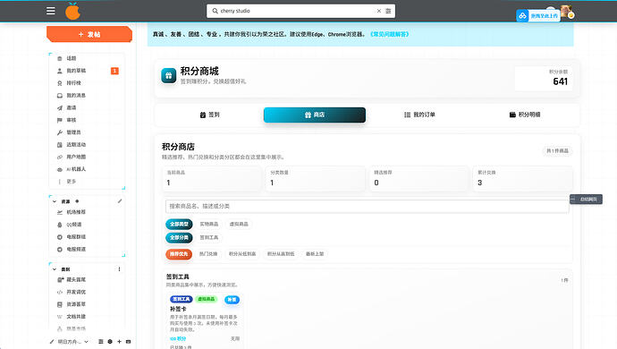Click the orange 发帖 button
This screenshot has height=349, width=617.
(x=89, y=34)
